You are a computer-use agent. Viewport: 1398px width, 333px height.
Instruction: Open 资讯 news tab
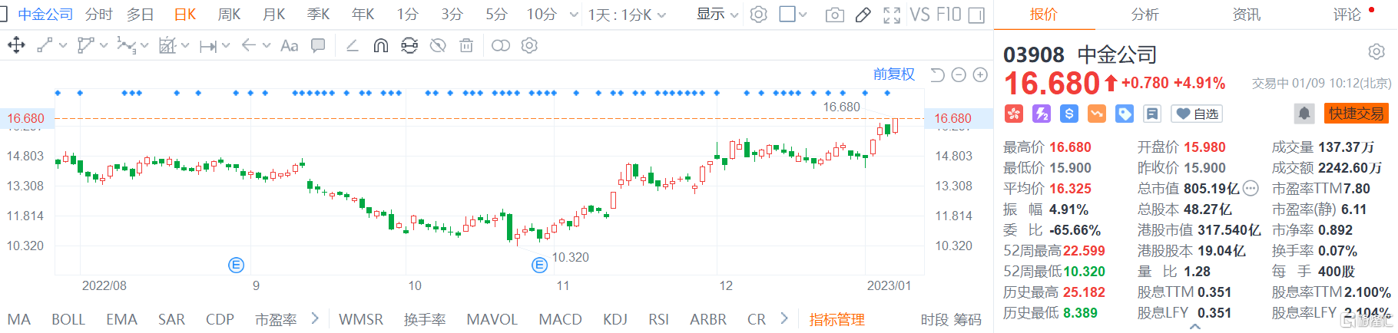click(1246, 15)
